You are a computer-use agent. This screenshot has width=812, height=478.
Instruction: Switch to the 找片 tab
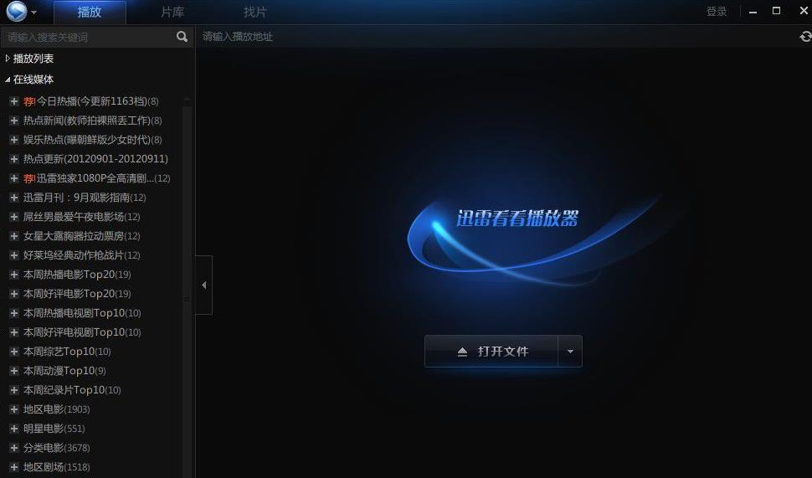(255, 12)
